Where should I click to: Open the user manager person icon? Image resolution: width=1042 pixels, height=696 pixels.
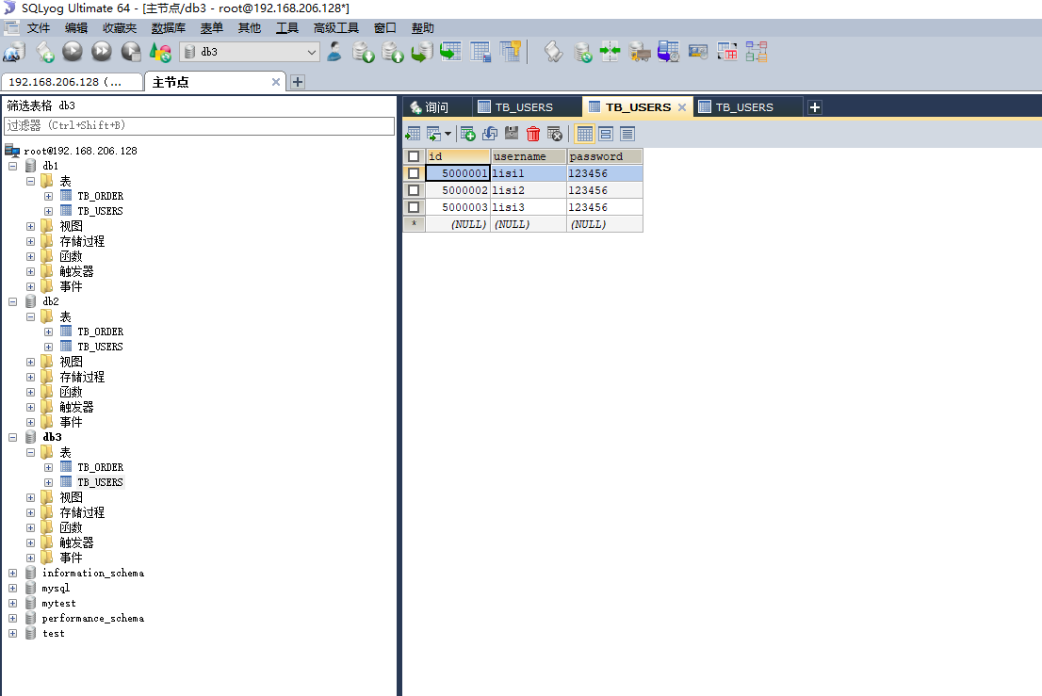334,52
